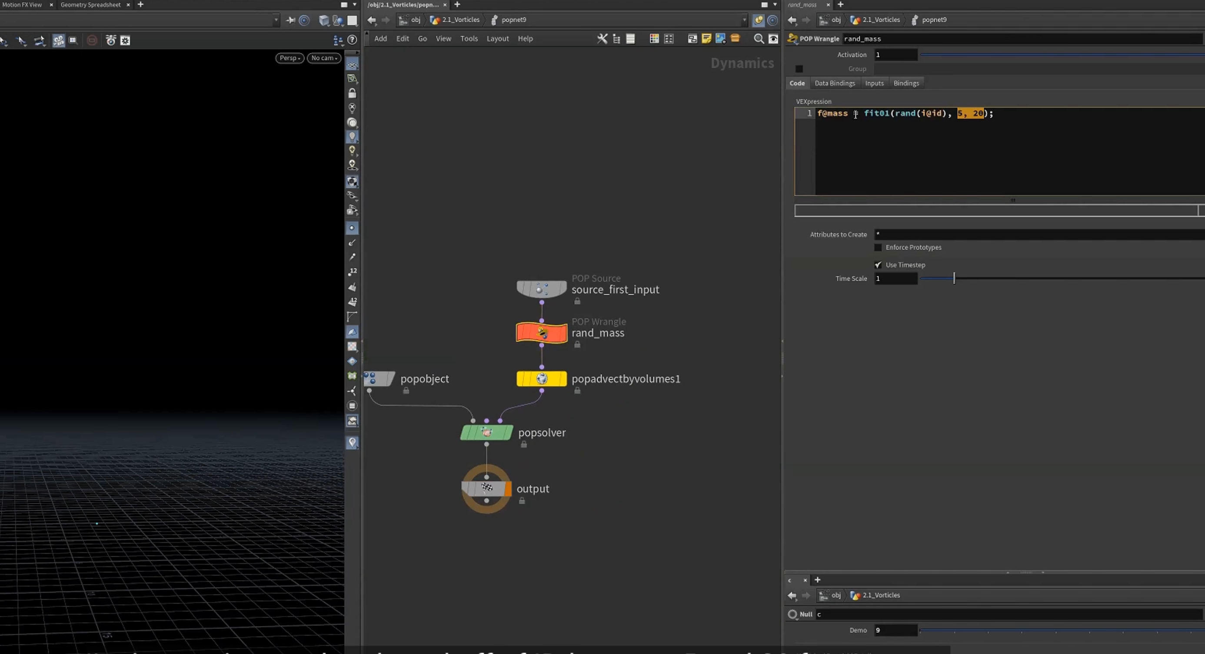Enable the Enforce Prototypes checkbox
Viewport: 1205px width, 654px height.
[x=878, y=247]
